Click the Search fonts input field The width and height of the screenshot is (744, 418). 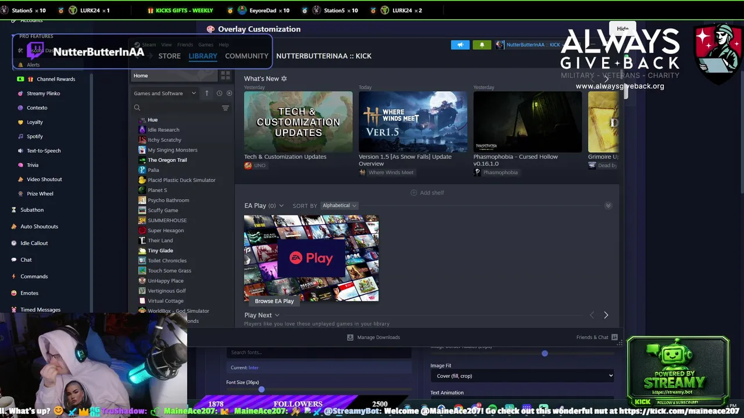(x=319, y=352)
